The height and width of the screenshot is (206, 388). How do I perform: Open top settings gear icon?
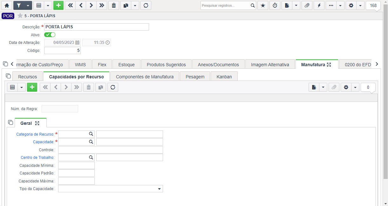(351, 5)
